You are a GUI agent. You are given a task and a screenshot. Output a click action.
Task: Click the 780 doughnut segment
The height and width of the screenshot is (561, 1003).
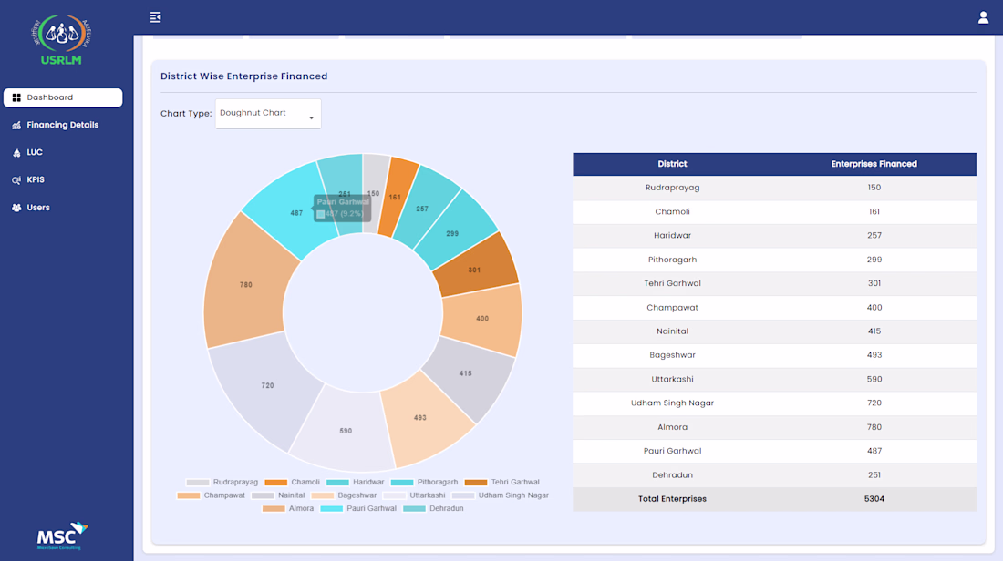coord(246,285)
